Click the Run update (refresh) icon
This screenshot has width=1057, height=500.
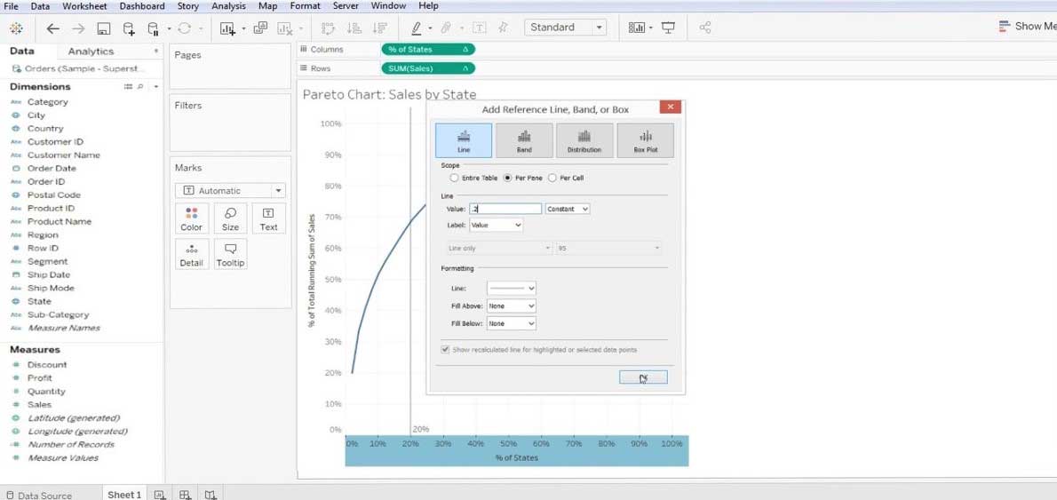[185, 28]
